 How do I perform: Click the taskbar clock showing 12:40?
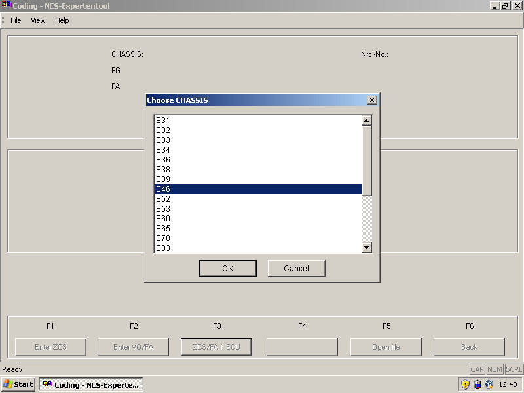point(508,384)
